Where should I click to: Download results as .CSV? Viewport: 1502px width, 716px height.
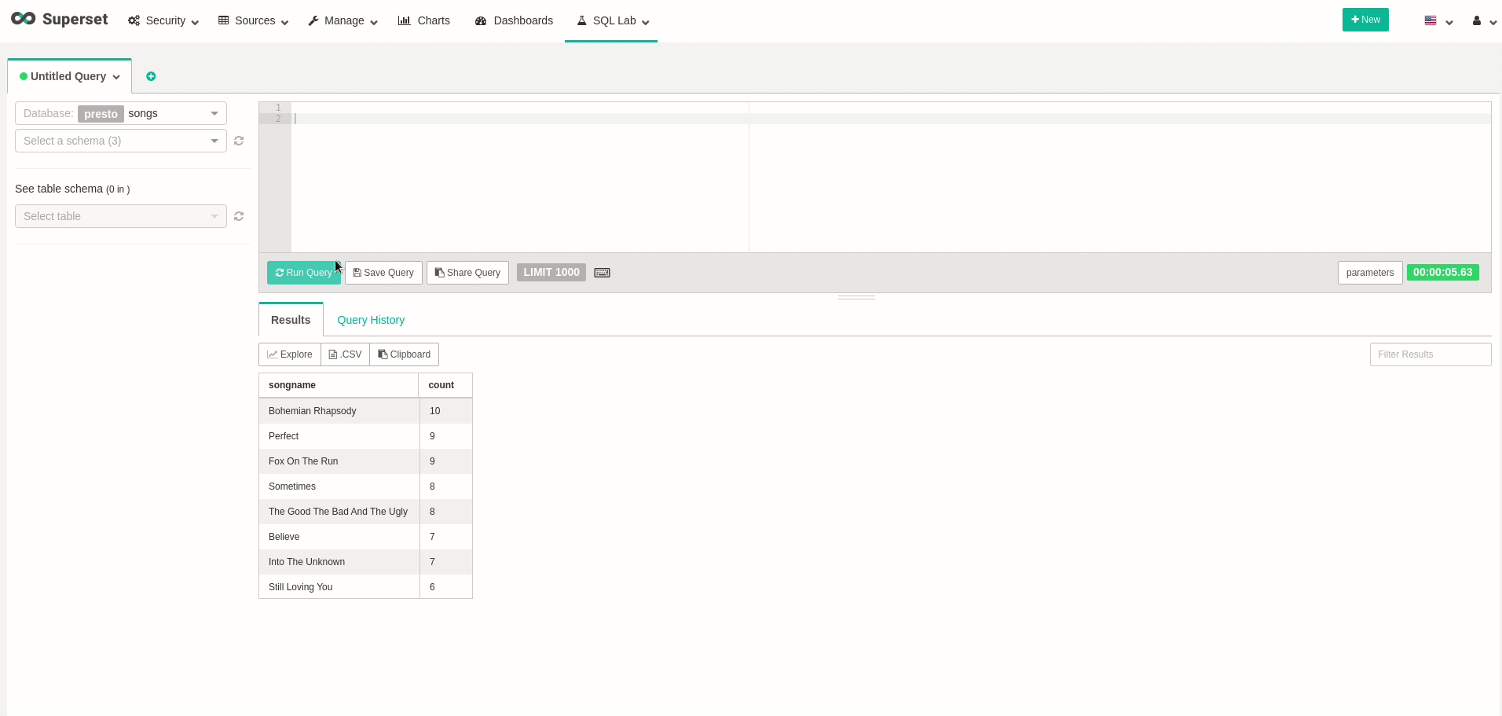point(345,354)
